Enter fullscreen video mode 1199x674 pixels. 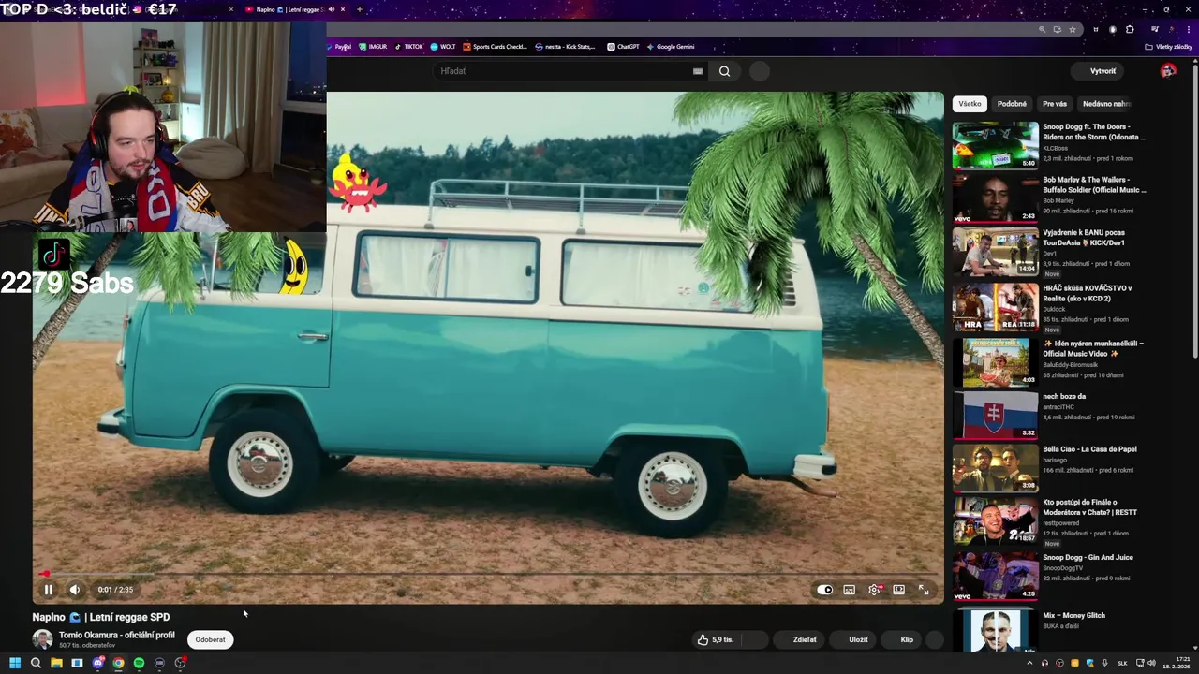pos(924,590)
